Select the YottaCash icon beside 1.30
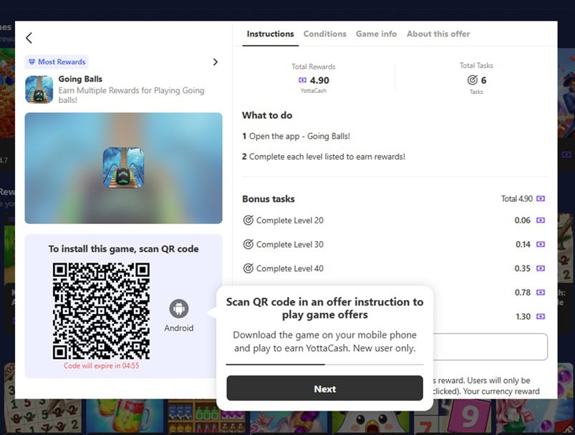This screenshot has width=575, height=435. 541,316
